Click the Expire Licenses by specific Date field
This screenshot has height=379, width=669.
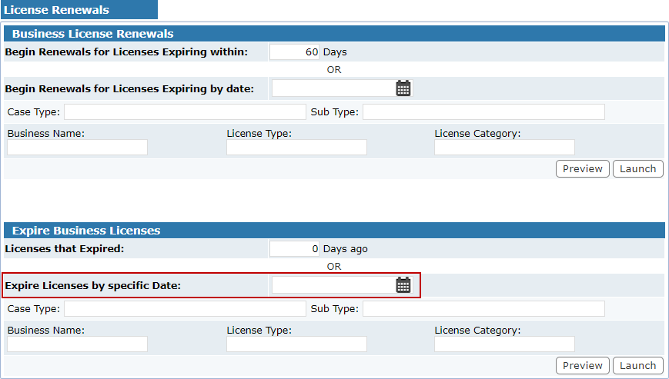(x=333, y=285)
